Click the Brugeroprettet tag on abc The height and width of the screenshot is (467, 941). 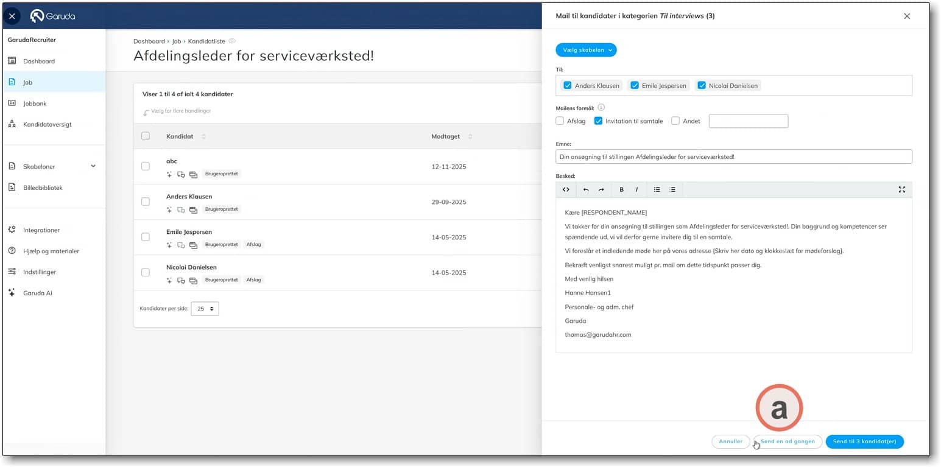point(221,174)
